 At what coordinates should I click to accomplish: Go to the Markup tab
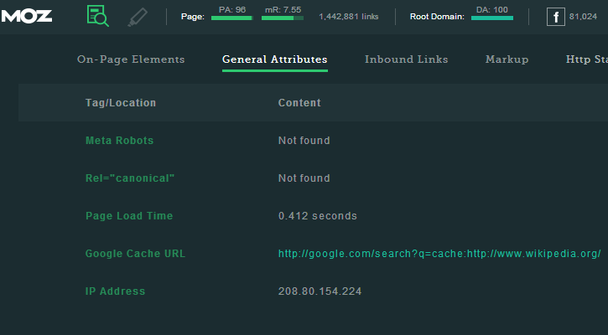tap(507, 59)
